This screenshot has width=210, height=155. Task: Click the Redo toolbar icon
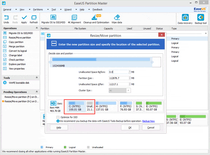15,18
